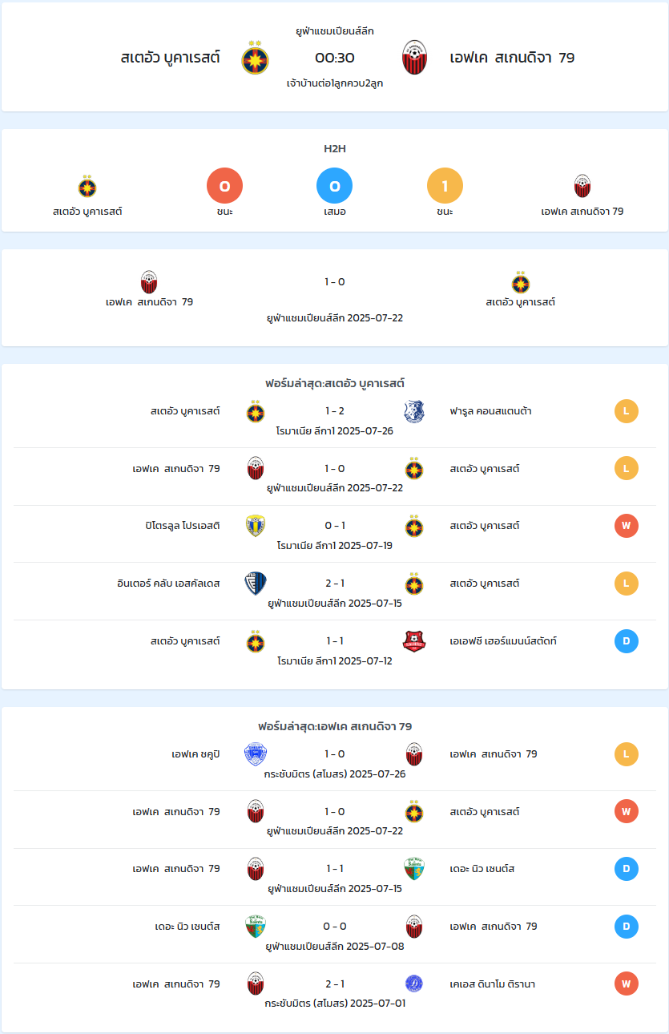Click the Farul Constanta team logo
This screenshot has height=1034, width=669.
click(x=414, y=411)
